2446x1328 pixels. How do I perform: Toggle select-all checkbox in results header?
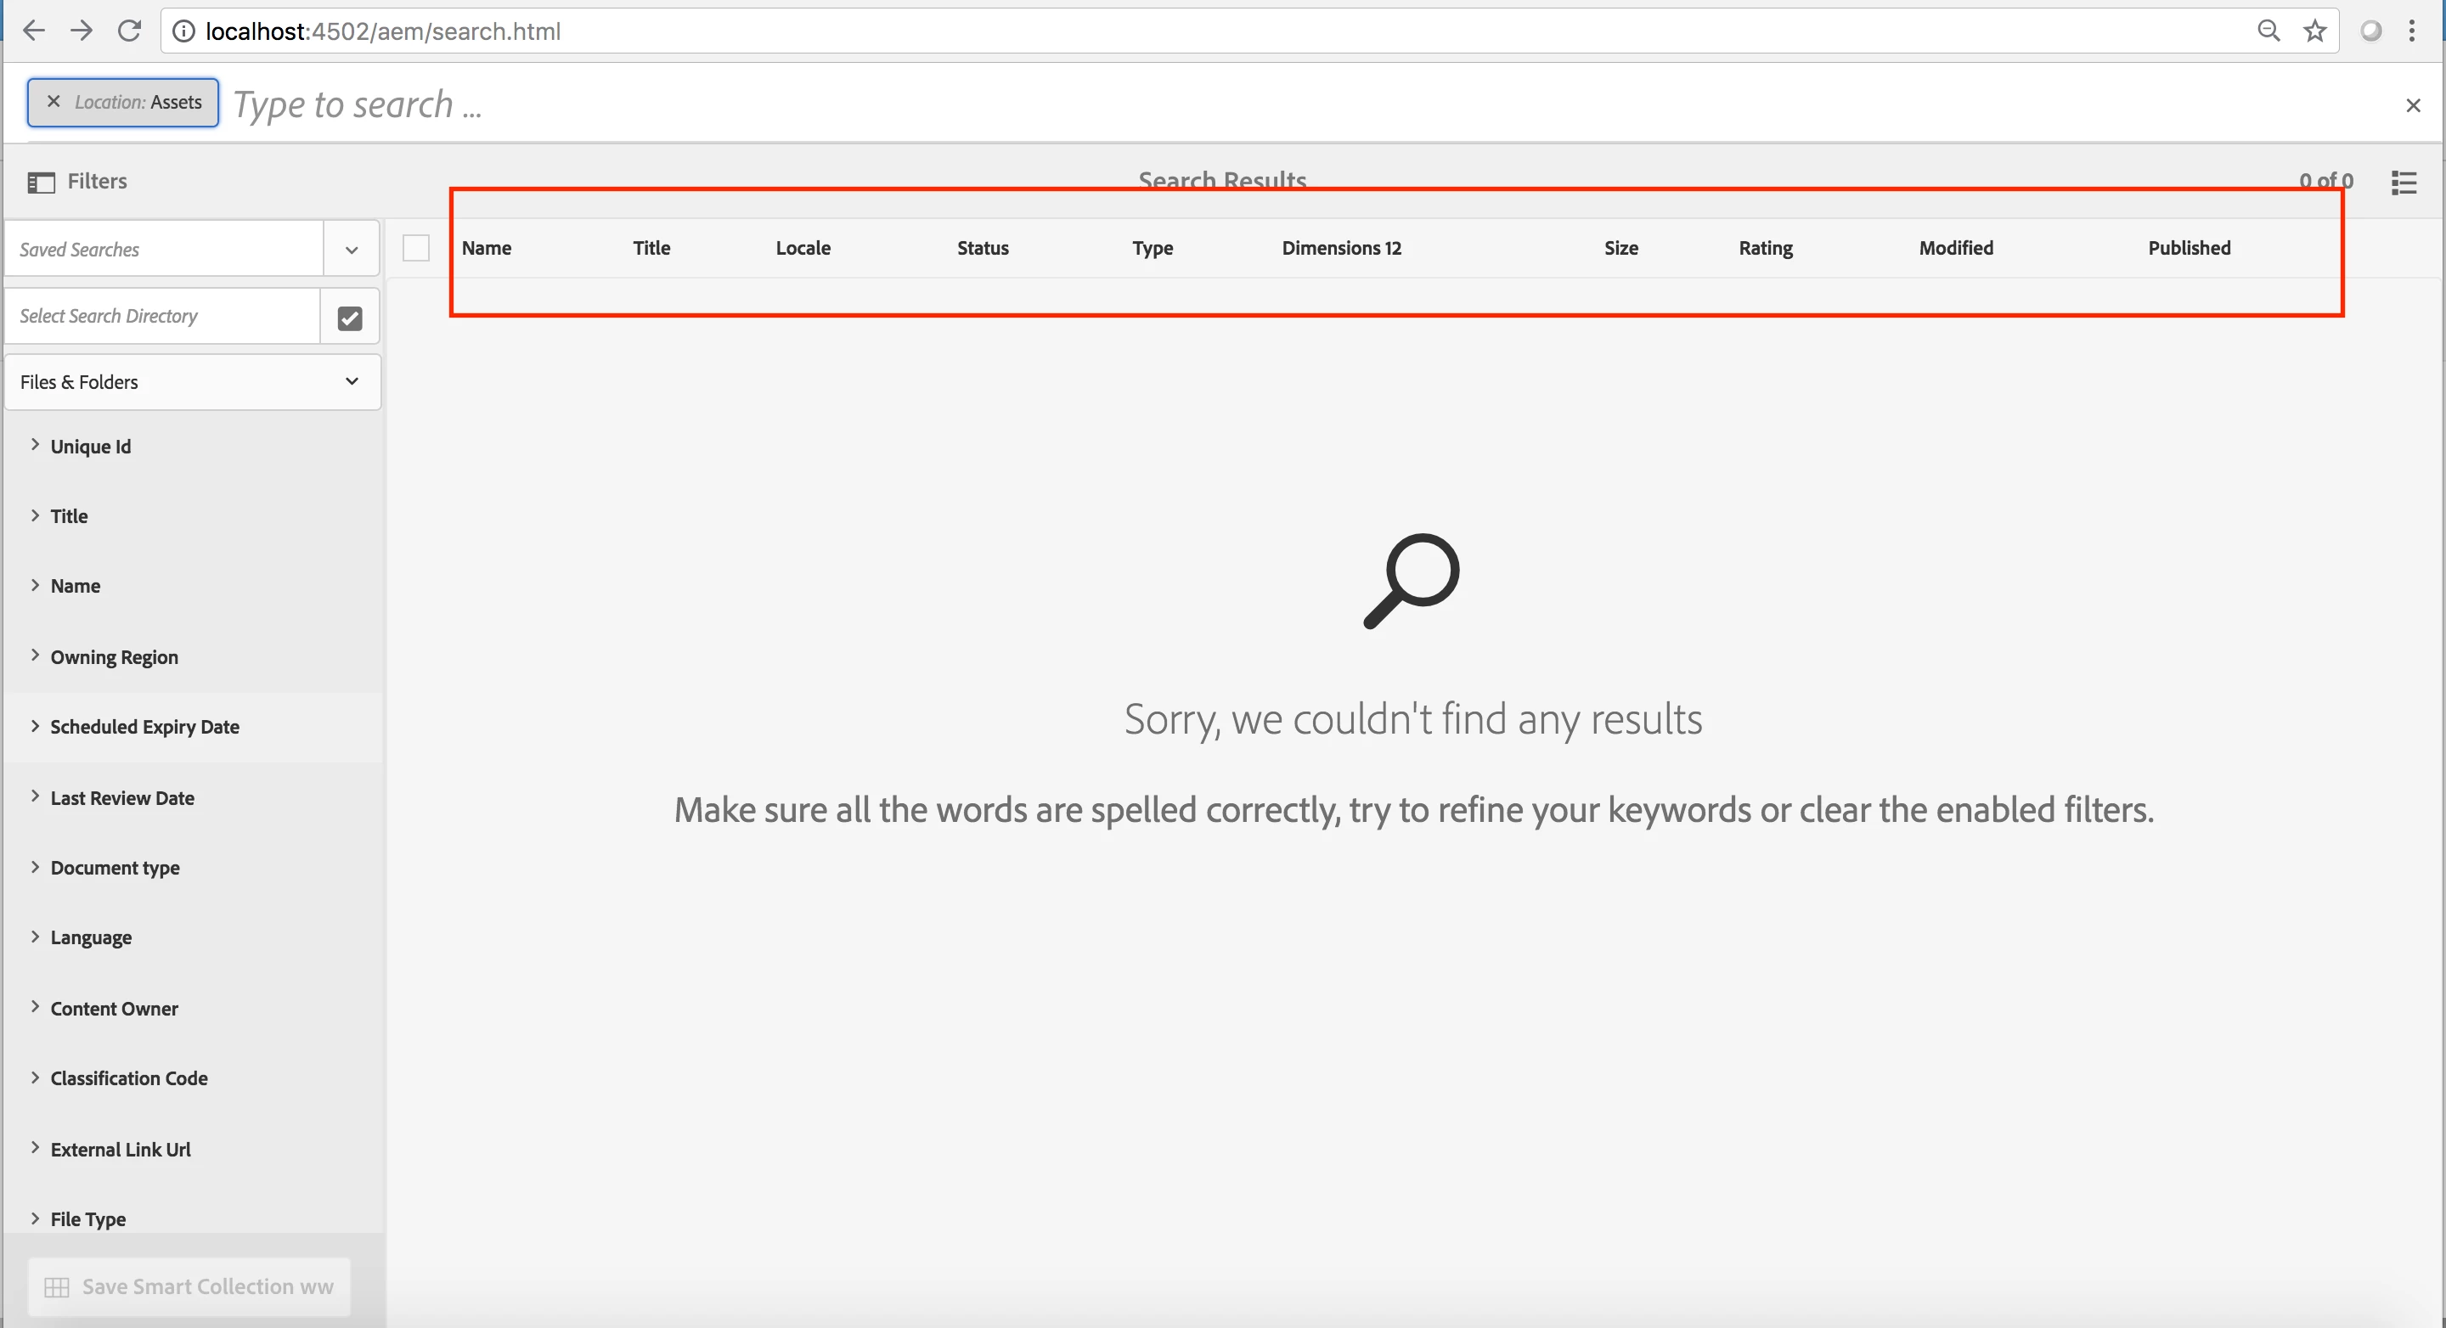tap(416, 248)
